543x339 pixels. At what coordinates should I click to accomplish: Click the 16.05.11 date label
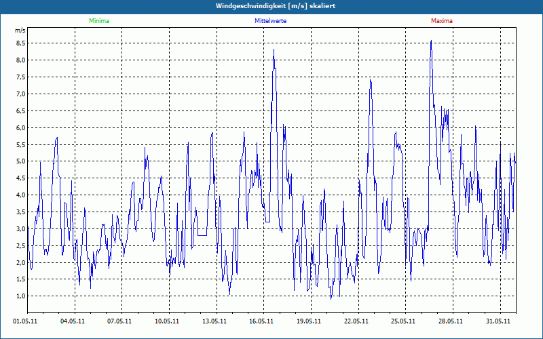[261, 321]
